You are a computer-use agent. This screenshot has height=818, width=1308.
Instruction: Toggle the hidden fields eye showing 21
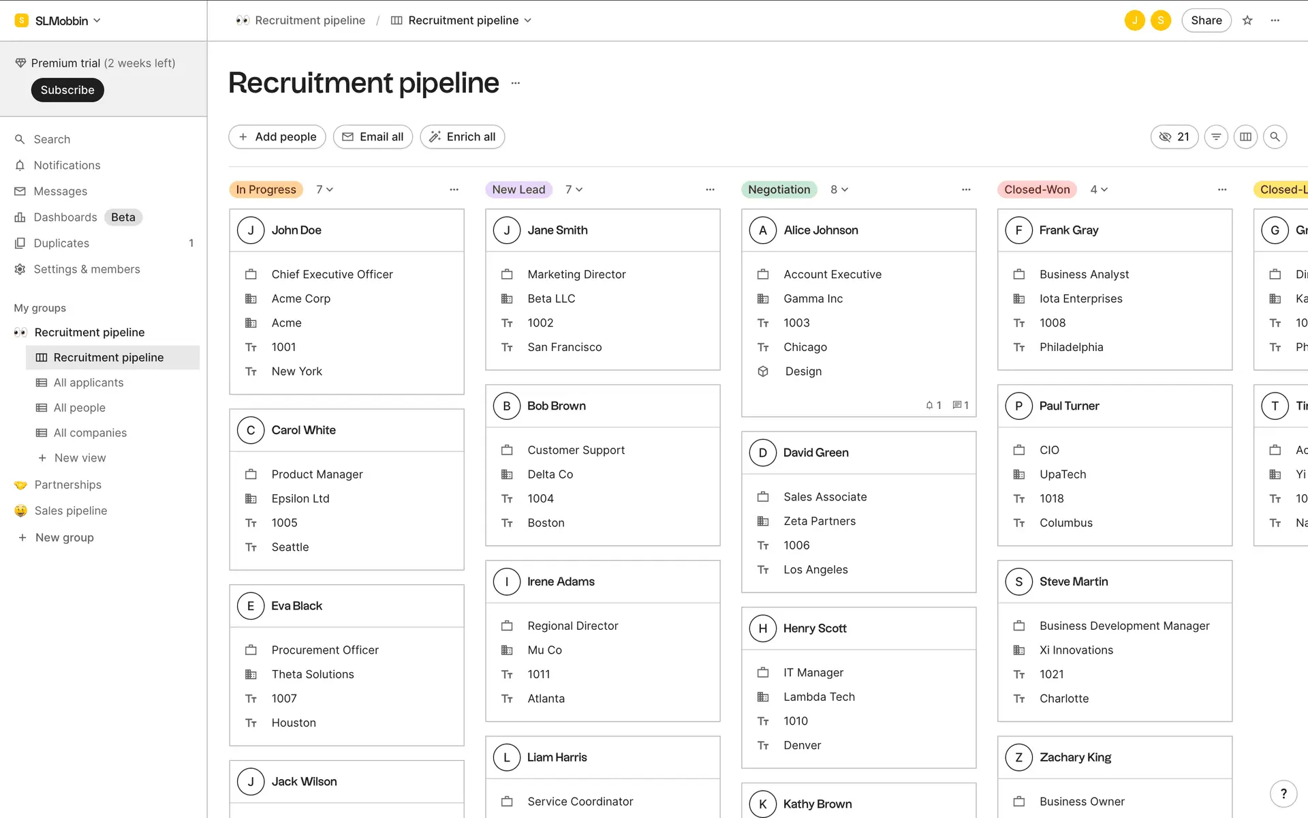pos(1174,137)
